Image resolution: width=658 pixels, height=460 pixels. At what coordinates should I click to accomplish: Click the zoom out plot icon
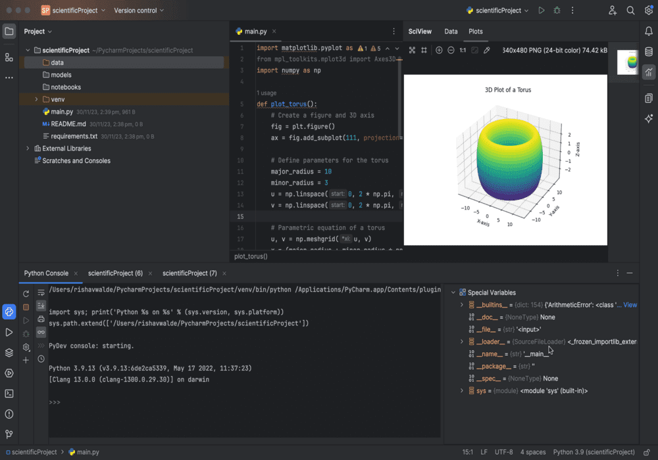point(451,50)
